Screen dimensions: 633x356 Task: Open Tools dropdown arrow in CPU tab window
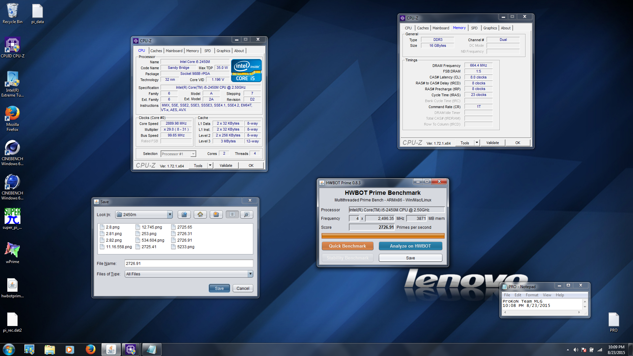coord(210,165)
